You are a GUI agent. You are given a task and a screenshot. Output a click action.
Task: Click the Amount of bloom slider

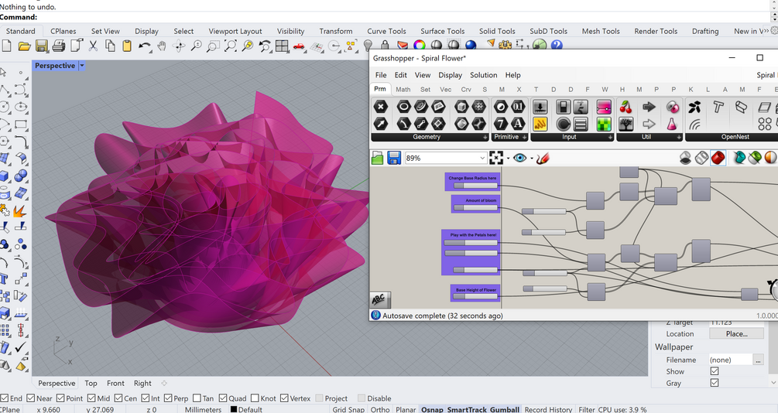pos(476,208)
